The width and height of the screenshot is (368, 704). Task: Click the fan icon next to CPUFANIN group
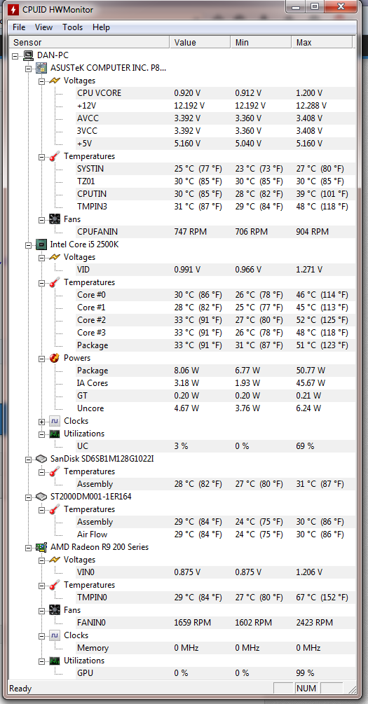coord(55,219)
